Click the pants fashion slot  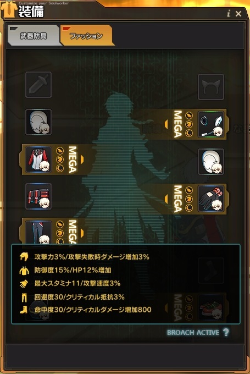38,232
